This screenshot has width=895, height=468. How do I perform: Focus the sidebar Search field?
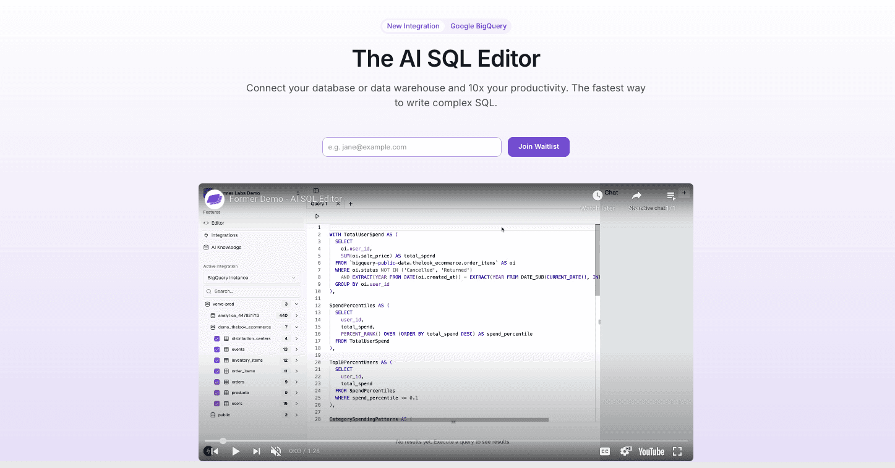click(252, 291)
